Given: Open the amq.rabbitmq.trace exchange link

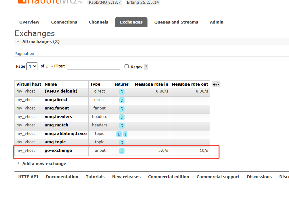Looking at the screenshot, I should tap(66, 133).
